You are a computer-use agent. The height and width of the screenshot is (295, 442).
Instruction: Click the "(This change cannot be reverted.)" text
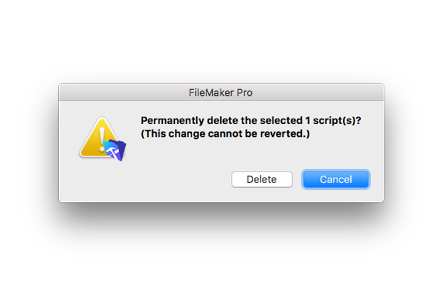pos(226,133)
